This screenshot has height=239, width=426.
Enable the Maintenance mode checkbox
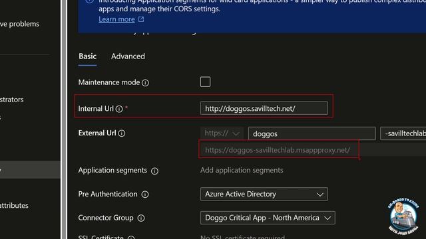[205, 82]
